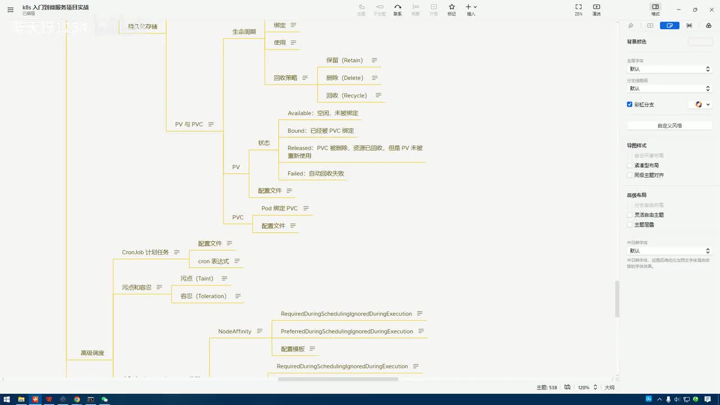The width and height of the screenshot is (720, 405).
Task: Enable 紧凑型布局 compact layout
Action: tap(630, 165)
